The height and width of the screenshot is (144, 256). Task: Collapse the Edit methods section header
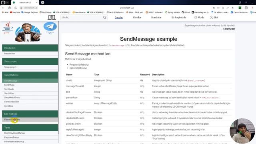click(30, 114)
